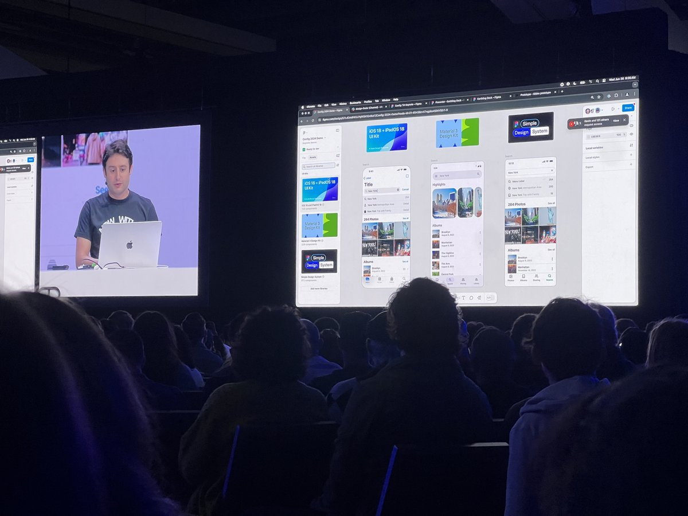Open macOS Spotlight search icon
The width and height of the screenshot is (688, 516).
(597, 81)
